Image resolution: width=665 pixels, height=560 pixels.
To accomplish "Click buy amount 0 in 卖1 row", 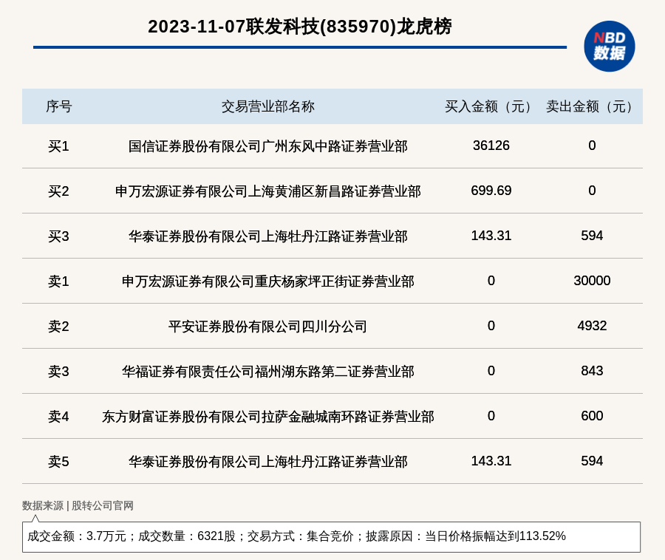I will coord(491,281).
